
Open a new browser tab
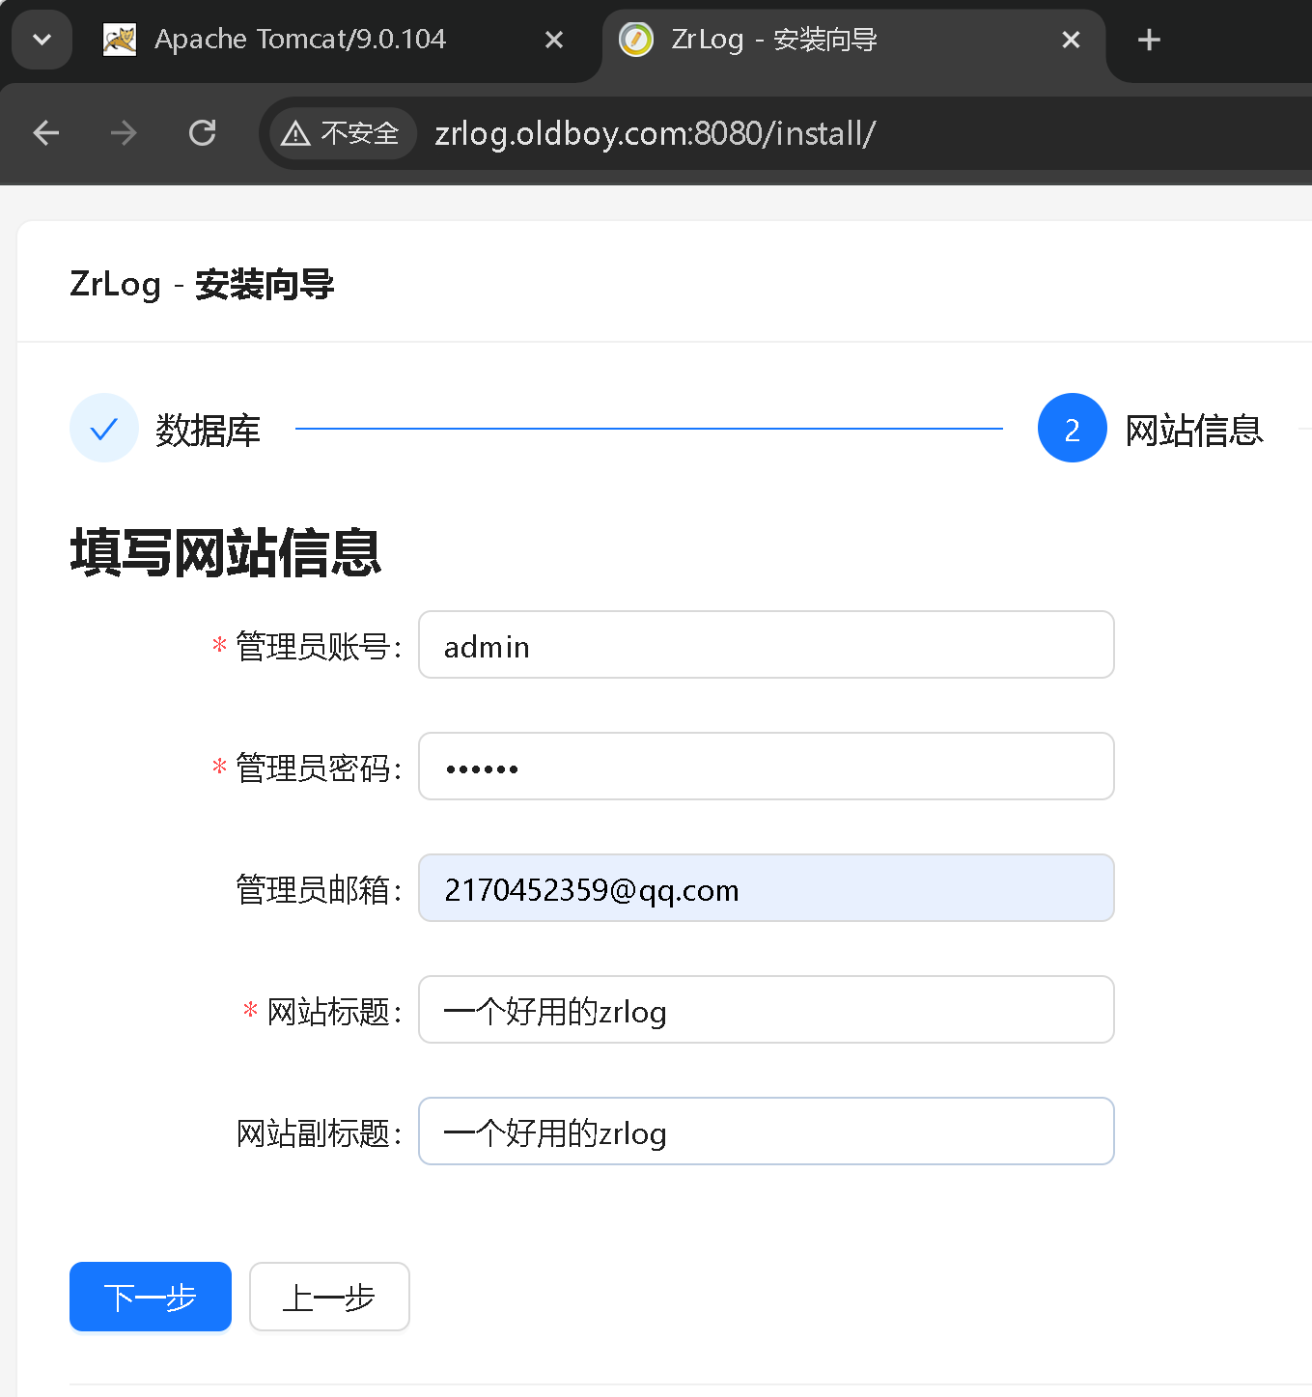(x=1149, y=40)
